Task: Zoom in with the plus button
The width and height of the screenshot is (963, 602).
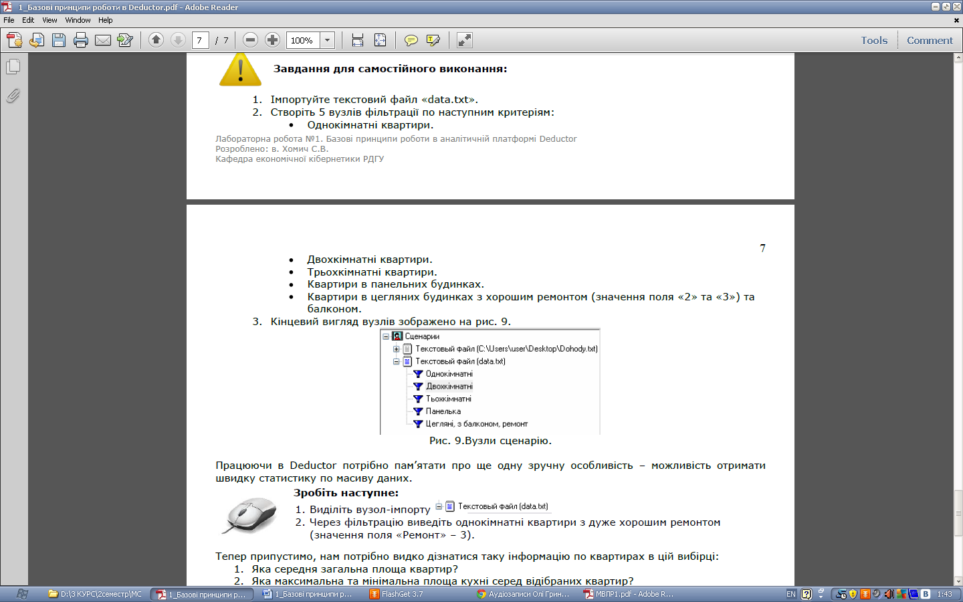Action: [272, 40]
